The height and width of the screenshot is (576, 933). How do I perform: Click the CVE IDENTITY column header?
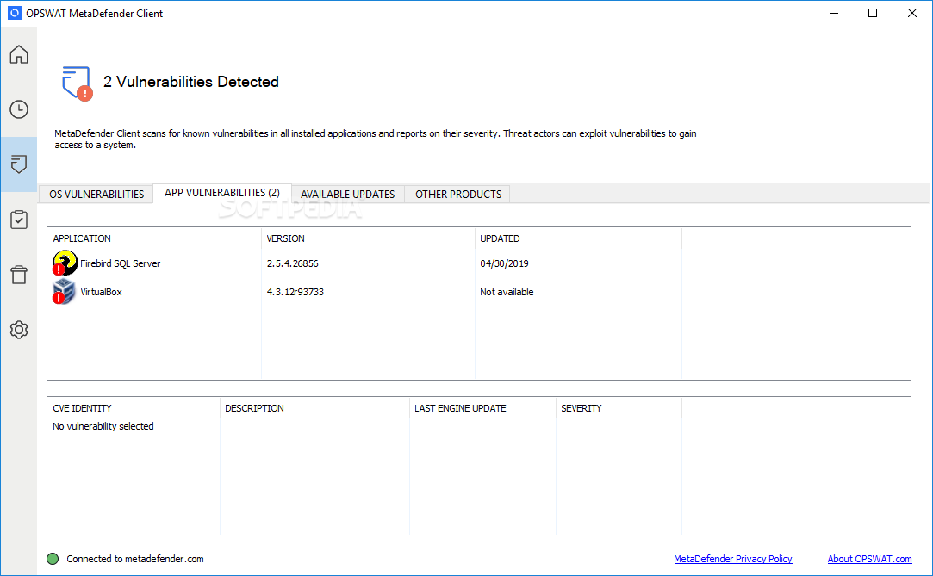82,408
